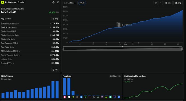Click the $14.52m 24h Fees Paid total
186x101 pixels.
115,76
